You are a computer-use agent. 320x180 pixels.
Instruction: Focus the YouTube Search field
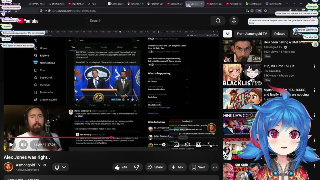[x=148, y=21]
